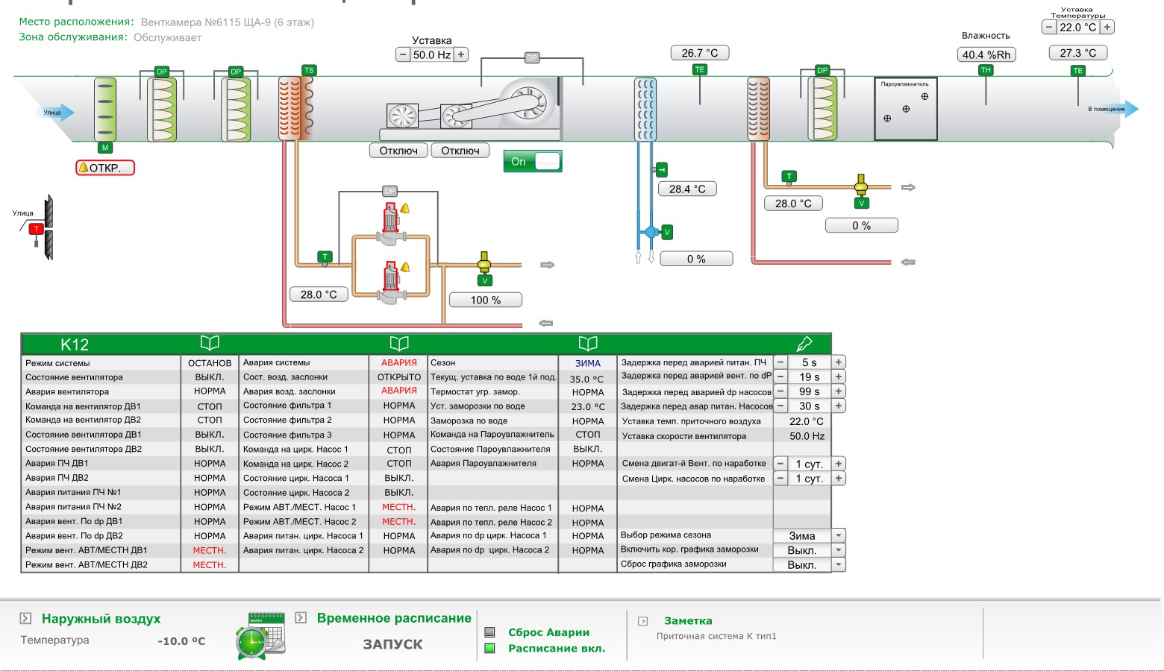Open the first book icon in K12 header
This screenshot has height=671, width=1164.
click(x=210, y=343)
